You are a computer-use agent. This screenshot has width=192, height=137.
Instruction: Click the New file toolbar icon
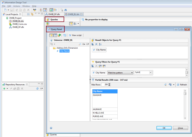(x=5, y=10)
